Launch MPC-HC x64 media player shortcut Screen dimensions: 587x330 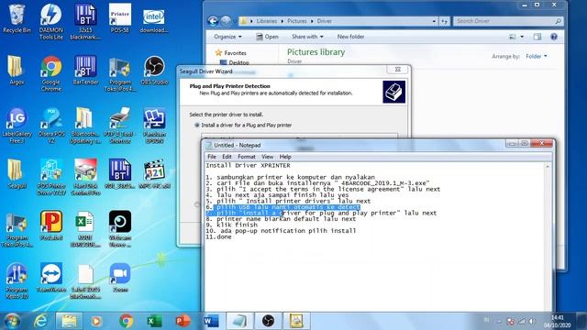(x=154, y=174)
